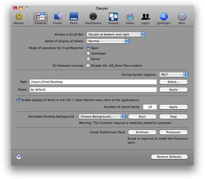This screenshot has height=179, width=205.
Task: Select the Developer CrashReporter mode
Action: point(88,53)
